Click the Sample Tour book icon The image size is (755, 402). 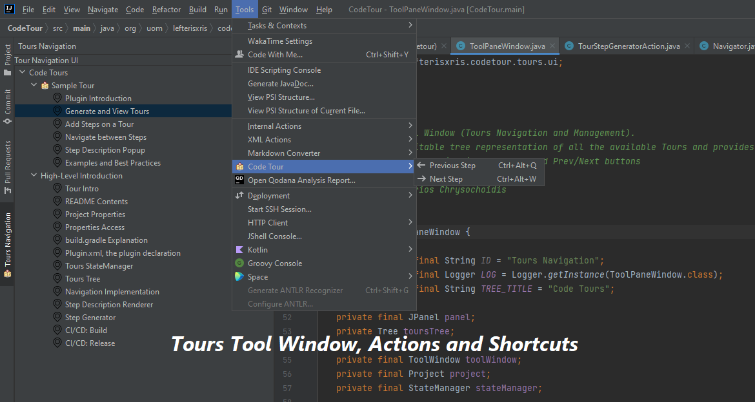[45, 86]
